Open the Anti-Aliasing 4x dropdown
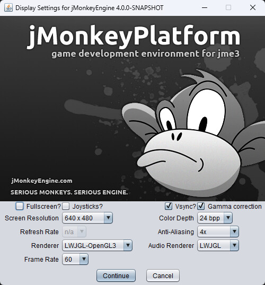This screenshot has width=265, height=285. 218,231
